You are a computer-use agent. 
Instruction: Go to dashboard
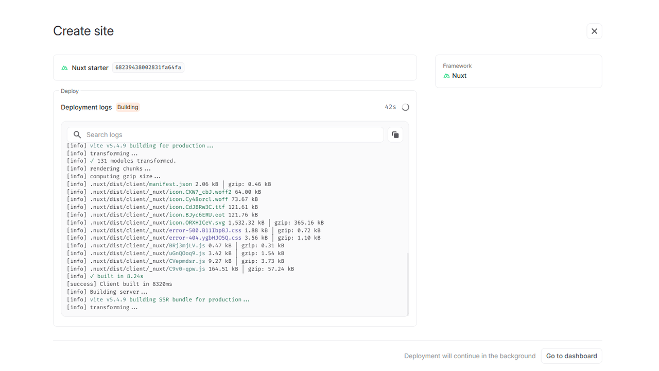point(571,356)
